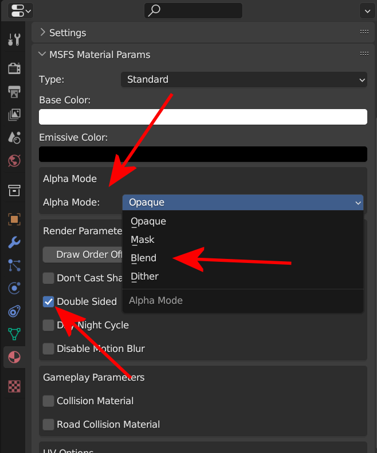Screen dimensions: 377x453
Task: Pick the Mask option in the list
Action: (x=143, y=239)
